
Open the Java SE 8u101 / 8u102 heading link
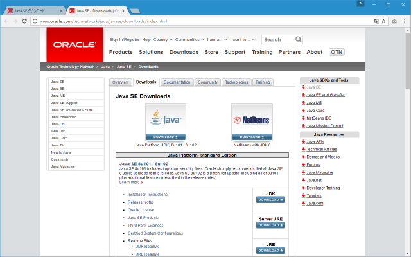[x=144, y=164]
